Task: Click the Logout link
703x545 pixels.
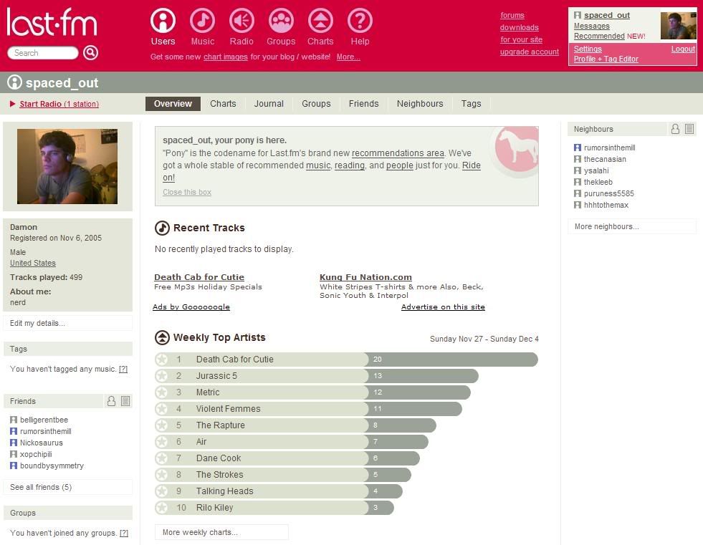Action: tap(683, 49)
